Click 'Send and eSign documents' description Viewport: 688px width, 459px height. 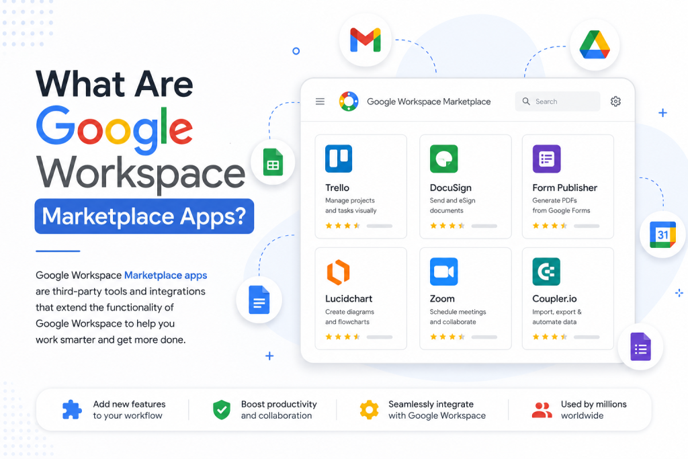452,206
